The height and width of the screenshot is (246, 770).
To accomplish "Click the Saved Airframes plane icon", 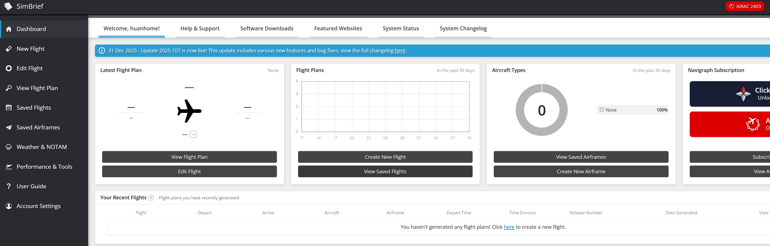I will [x=9, y=127].
